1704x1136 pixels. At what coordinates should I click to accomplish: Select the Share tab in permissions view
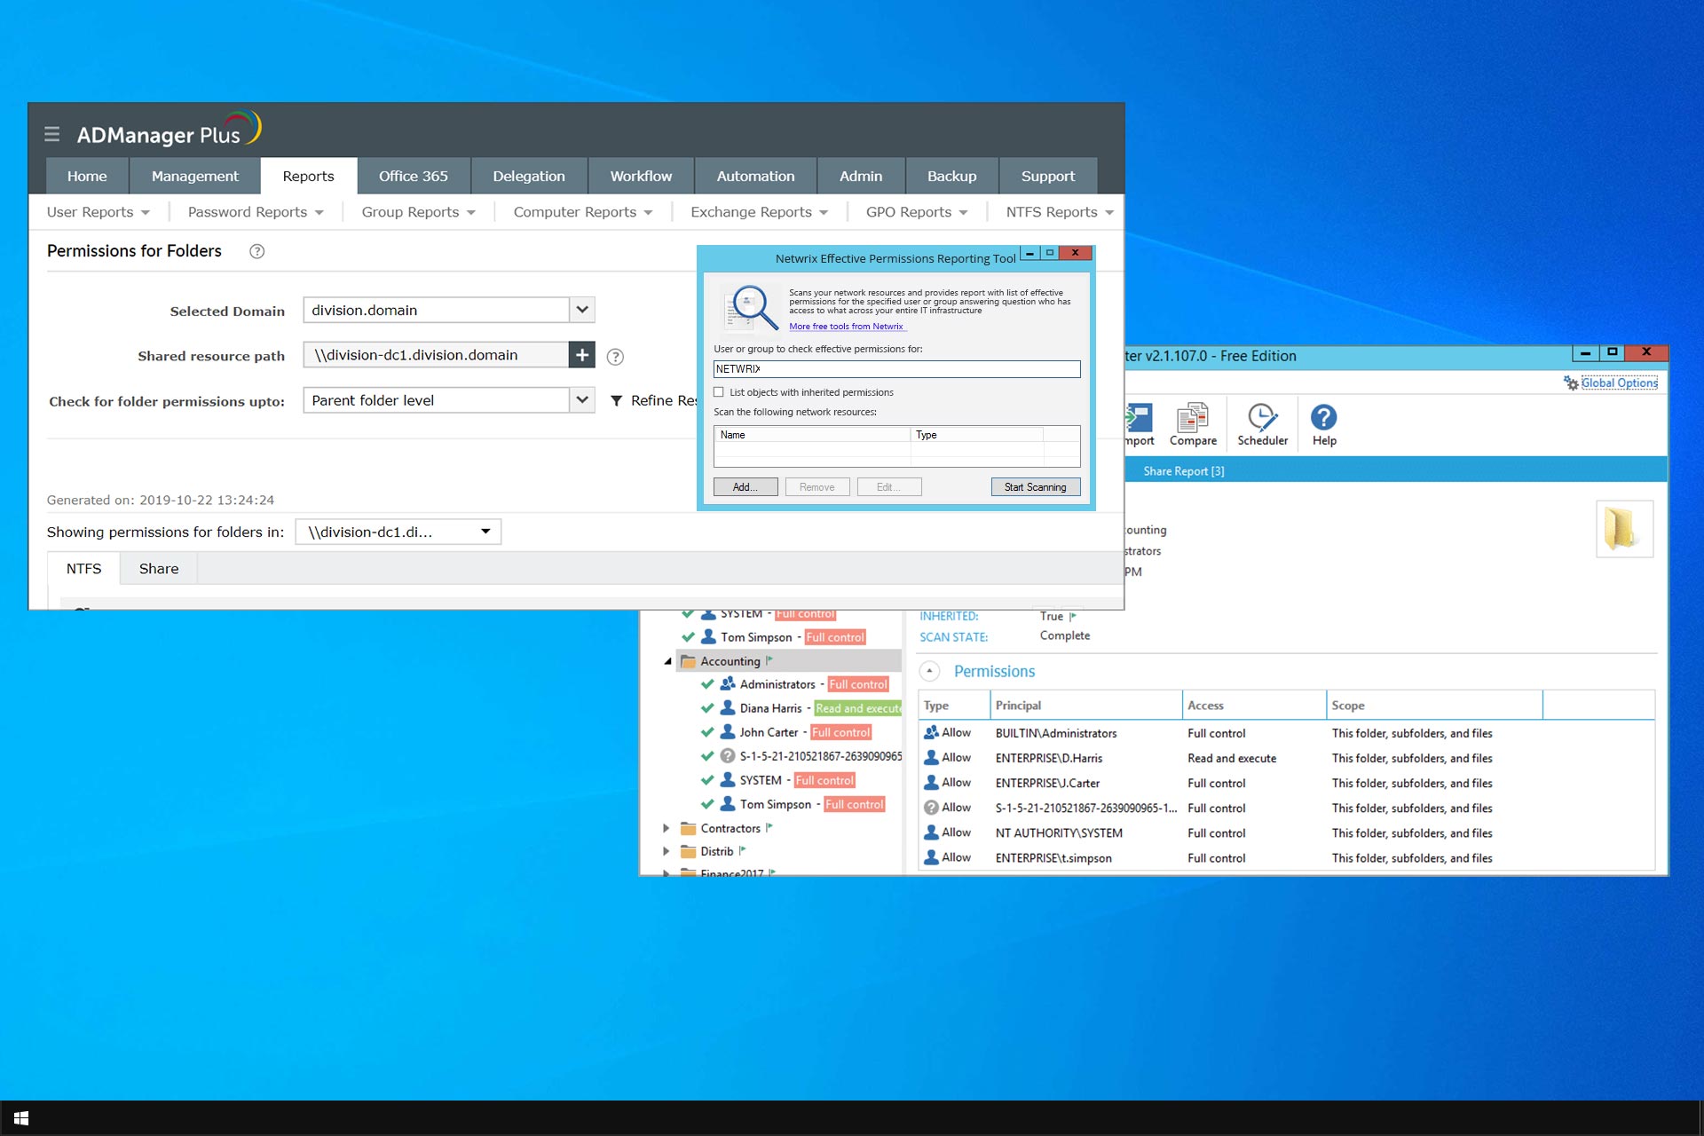[159, 568]
